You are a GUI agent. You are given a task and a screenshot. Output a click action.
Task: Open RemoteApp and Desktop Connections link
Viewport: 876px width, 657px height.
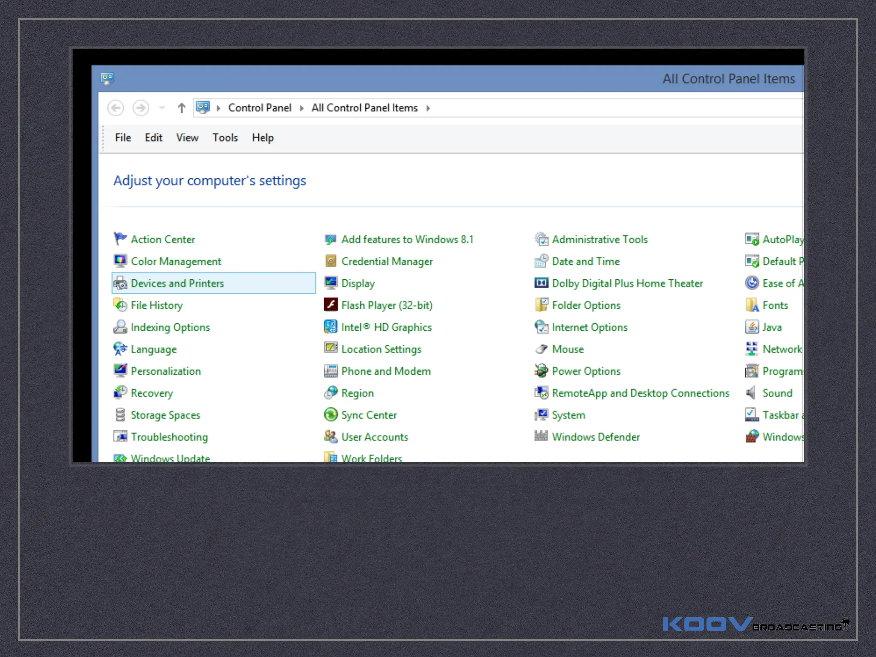click(640, 393)
